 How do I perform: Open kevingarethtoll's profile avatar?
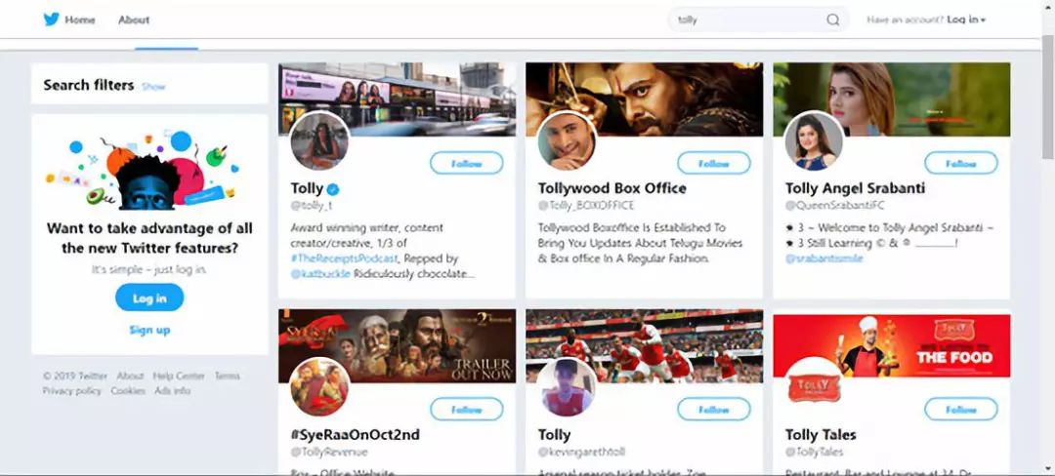pos(567,387)
